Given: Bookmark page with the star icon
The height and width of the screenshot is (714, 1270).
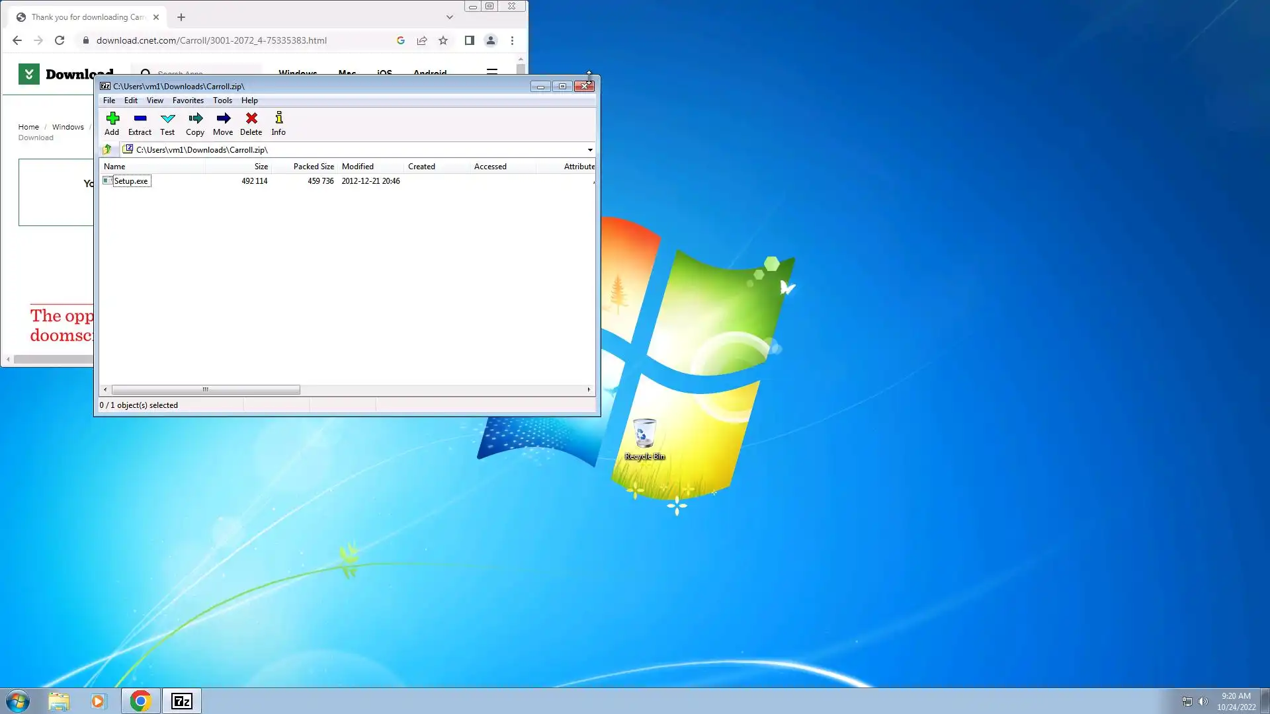Looking at the screenshot, I should pos(443,40).
